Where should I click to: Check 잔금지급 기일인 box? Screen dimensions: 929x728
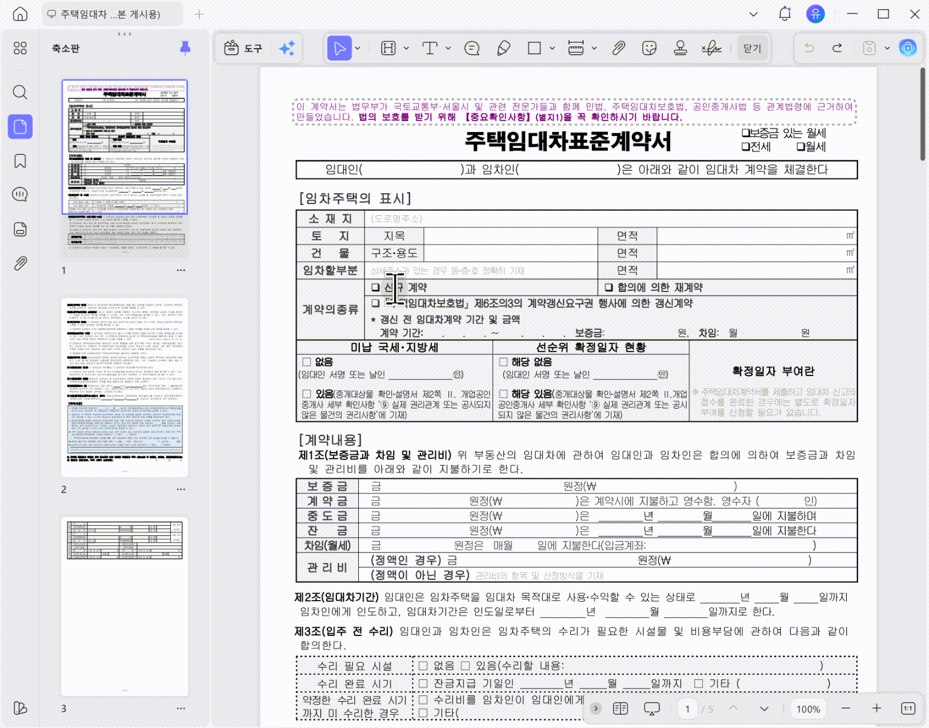click(x=423, y=683)
